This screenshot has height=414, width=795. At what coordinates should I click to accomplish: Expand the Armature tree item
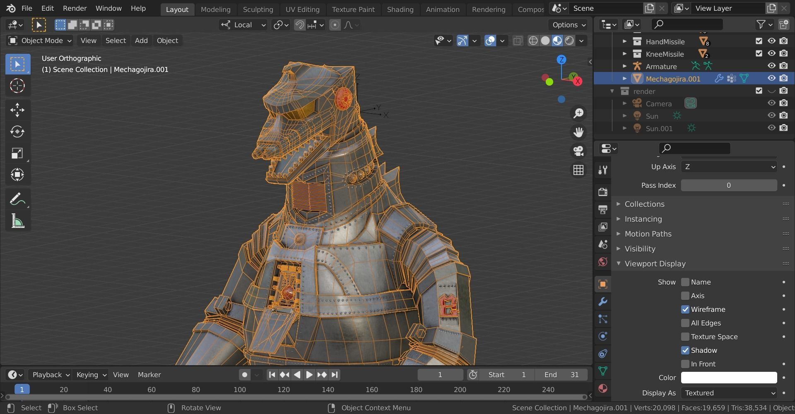click(624, 66)
